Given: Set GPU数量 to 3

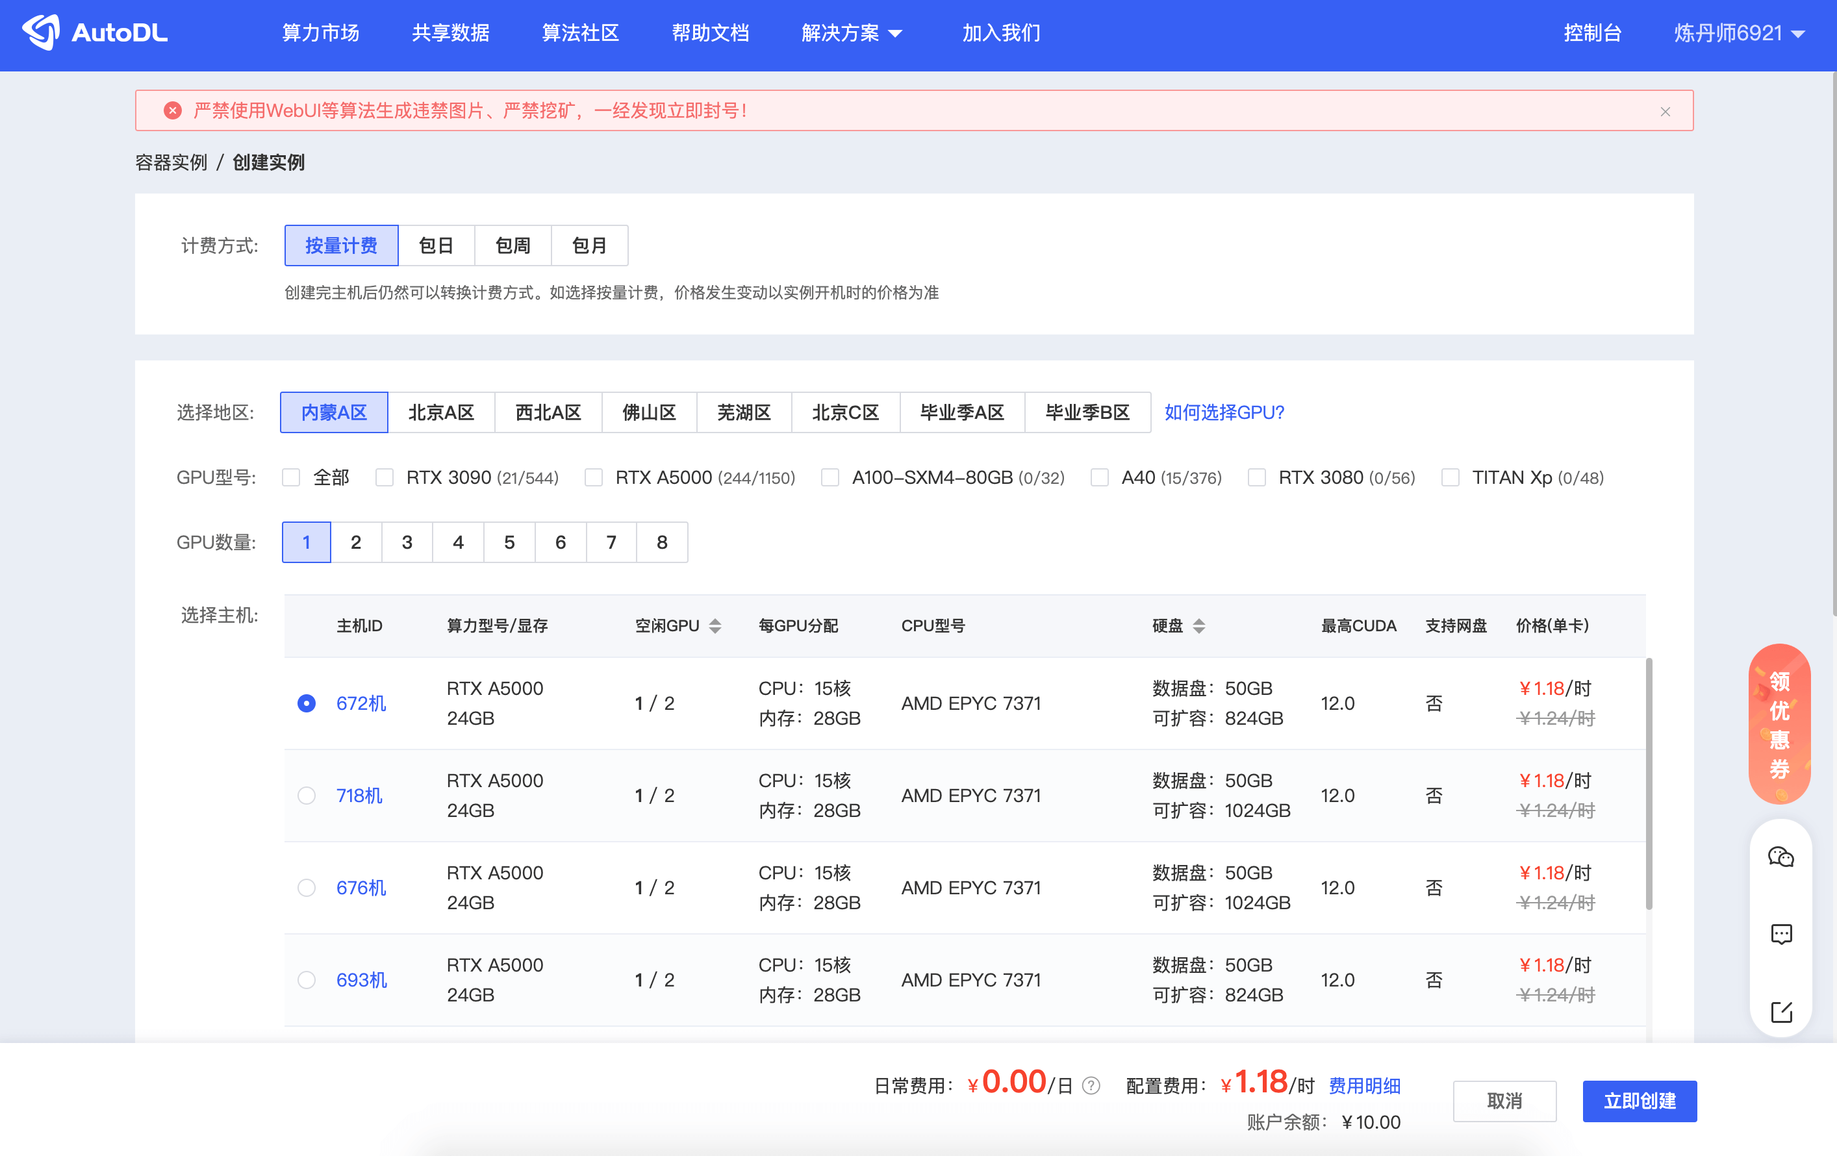Looking at the screenshot, I should (x=407, y=542).
